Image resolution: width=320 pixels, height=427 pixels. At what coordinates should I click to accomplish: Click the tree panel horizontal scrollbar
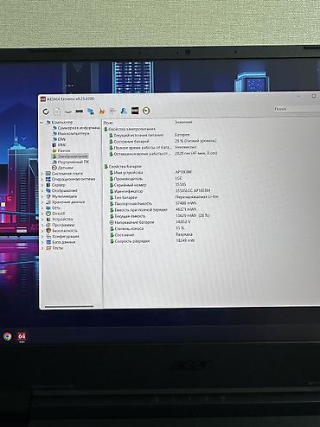click(69, 306)
